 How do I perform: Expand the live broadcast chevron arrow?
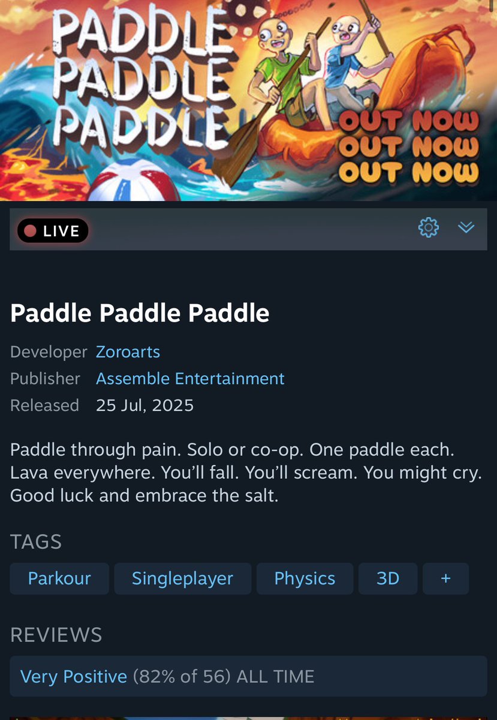(466, 227)
